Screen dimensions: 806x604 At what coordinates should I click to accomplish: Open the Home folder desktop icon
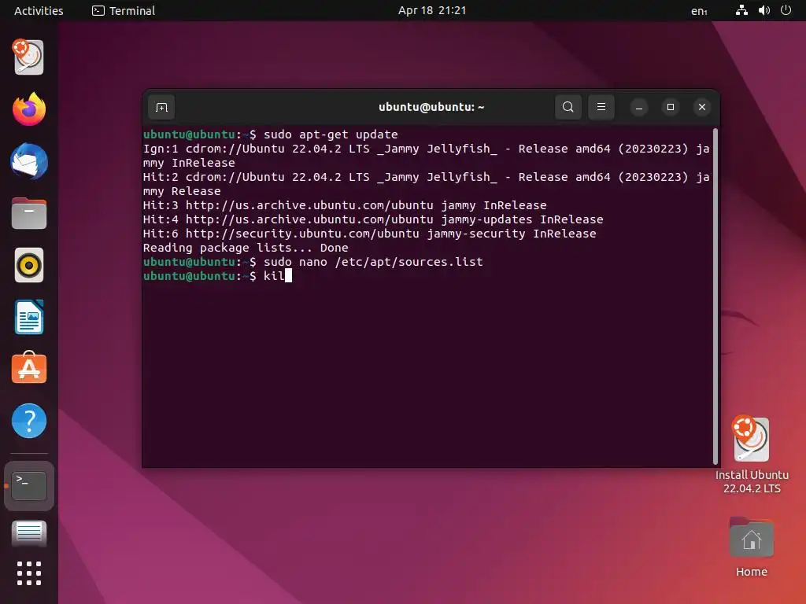pyautogui.click(x=752, y=547)
